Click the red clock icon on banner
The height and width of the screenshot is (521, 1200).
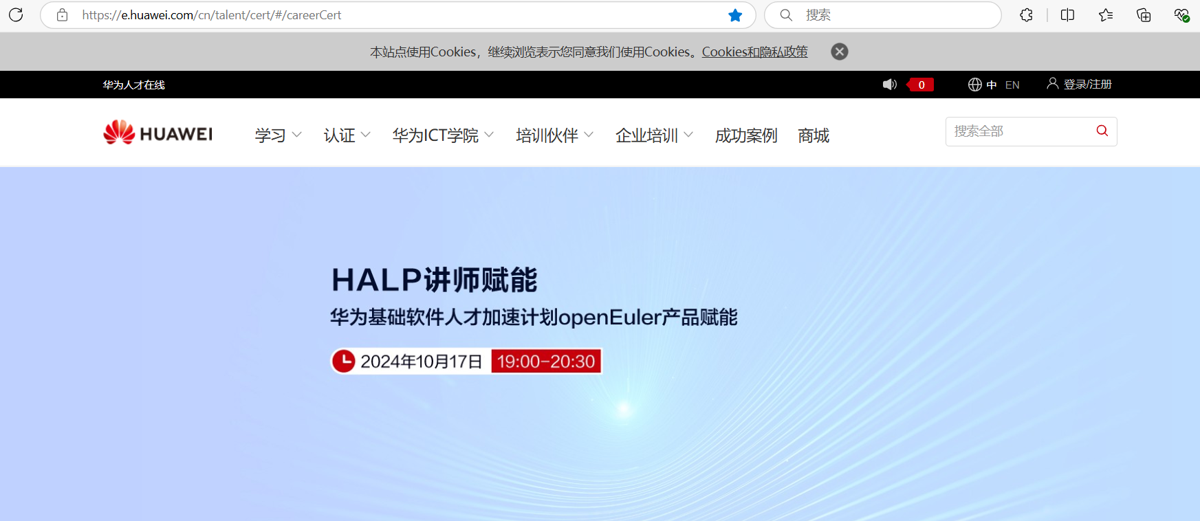(x=343, y=361)
